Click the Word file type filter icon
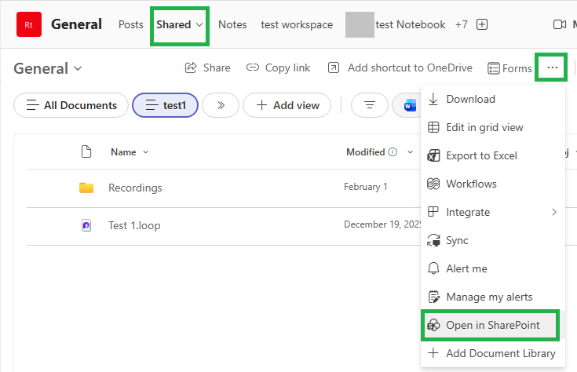The image size is (577, 372). click(410, 106)
